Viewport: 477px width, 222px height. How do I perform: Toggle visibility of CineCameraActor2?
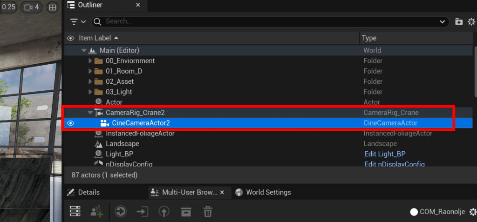click(71, 123)
